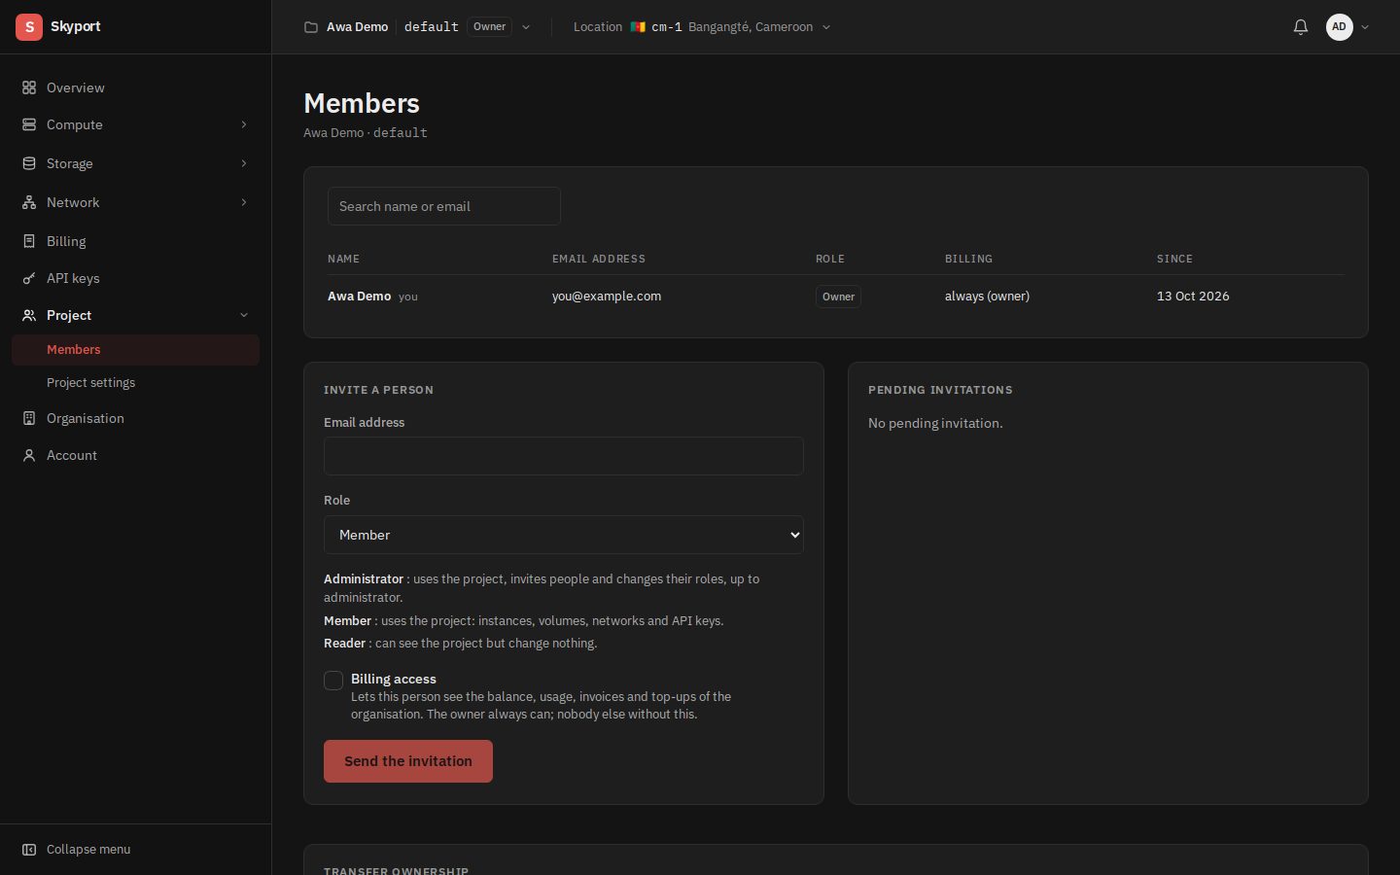The width and height of the screenshot is (1400, 875).
Task: Click the API keys key icon
Action: (29, 278)
